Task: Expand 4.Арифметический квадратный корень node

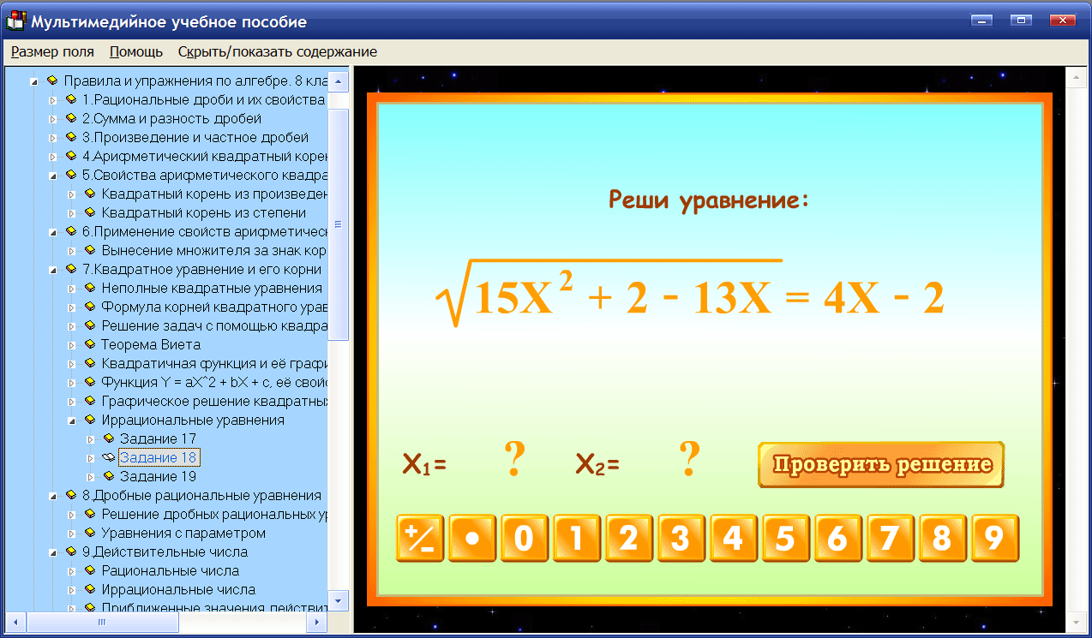Action: tap(52, 157)
